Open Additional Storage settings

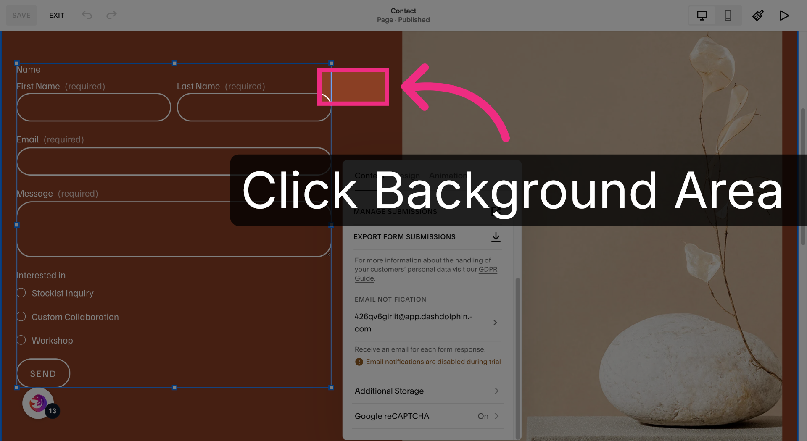tap(427, 391)
